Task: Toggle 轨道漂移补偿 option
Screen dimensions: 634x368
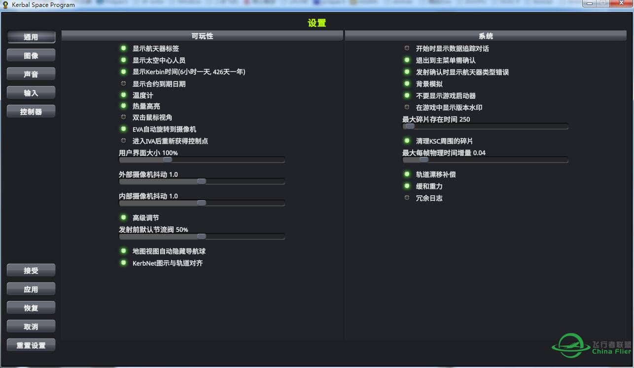Action: (407, 174)
